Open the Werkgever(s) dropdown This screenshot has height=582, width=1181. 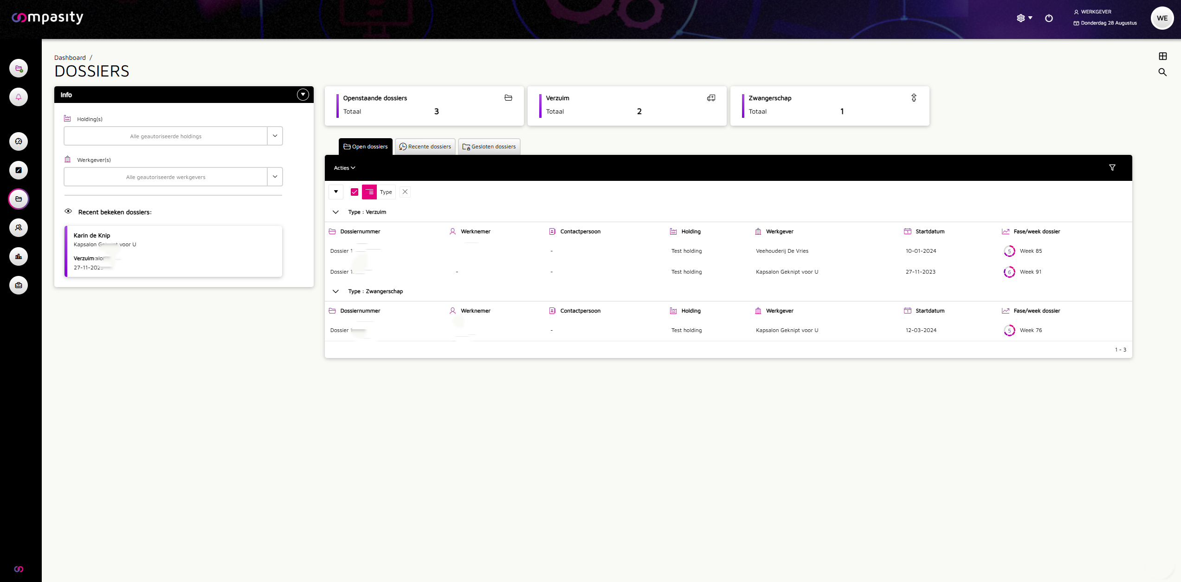(275, 177)
